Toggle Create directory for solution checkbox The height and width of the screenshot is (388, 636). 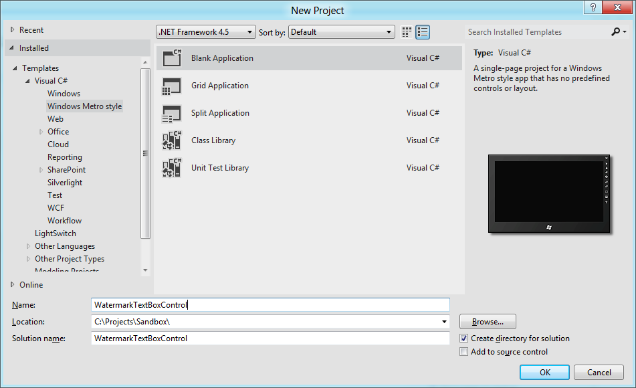pos(464,338)
